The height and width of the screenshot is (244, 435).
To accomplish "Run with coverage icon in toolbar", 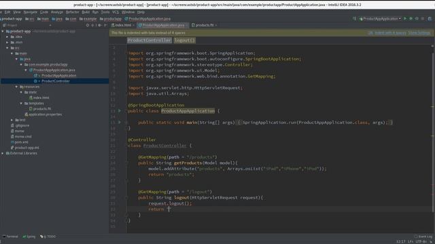I will point(417,18).
